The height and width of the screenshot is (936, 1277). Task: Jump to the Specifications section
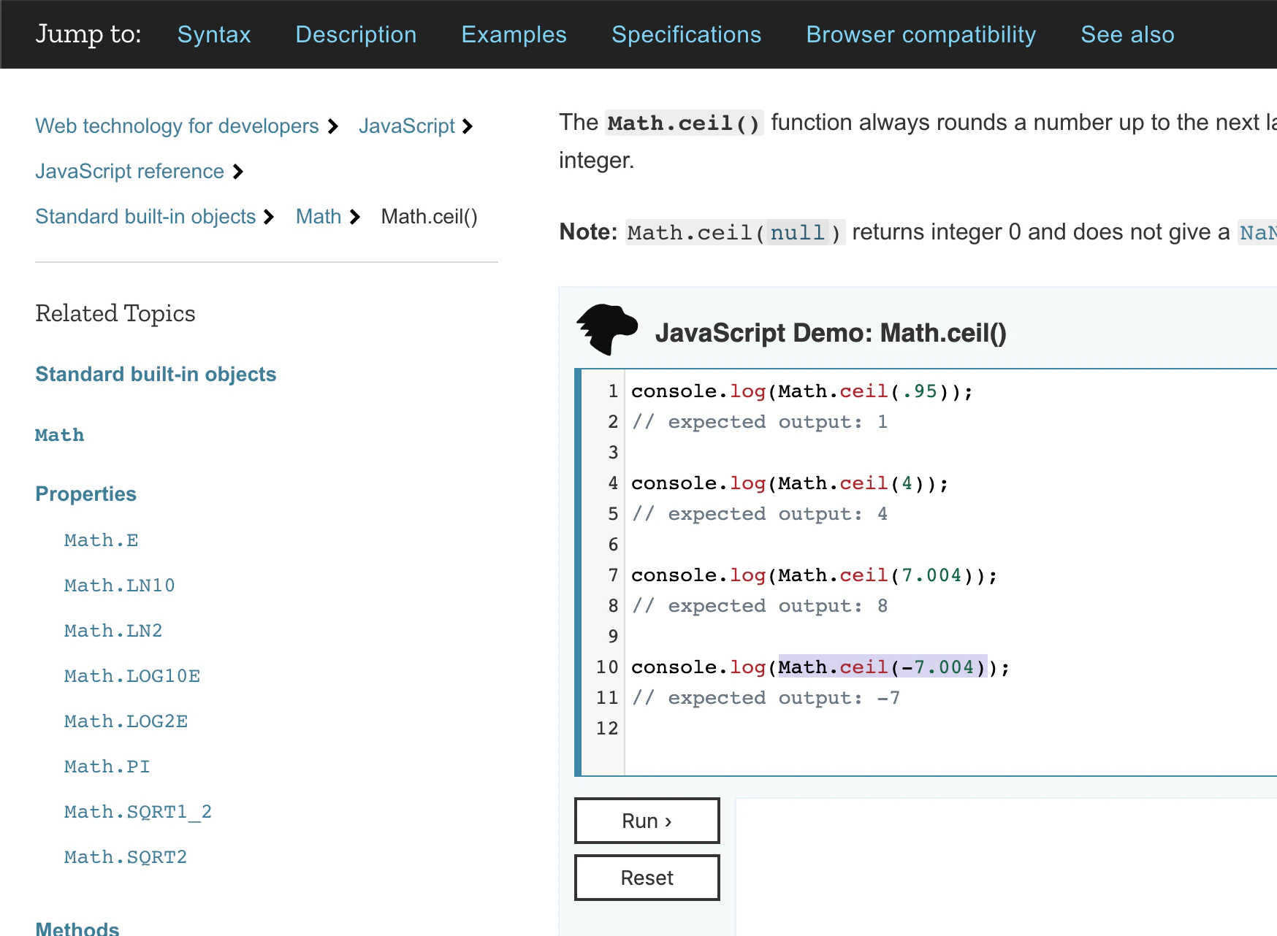pos(686,34)
